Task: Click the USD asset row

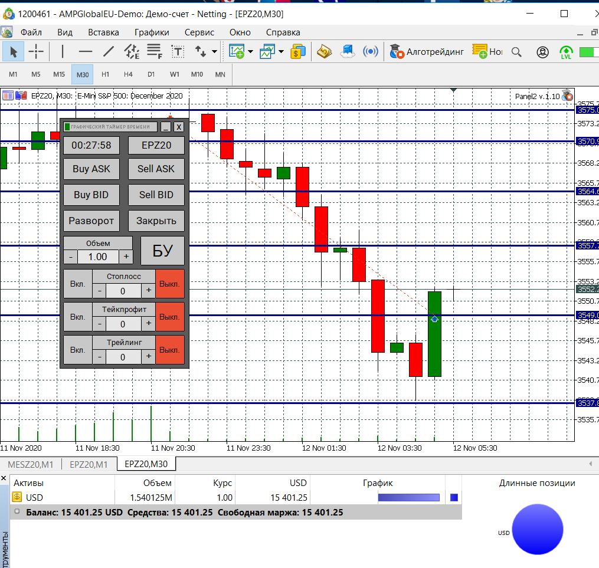Action: coord(235,497)
